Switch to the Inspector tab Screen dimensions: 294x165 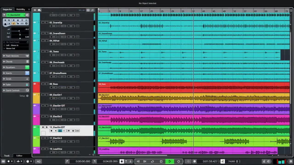click(x=7, y=9)
